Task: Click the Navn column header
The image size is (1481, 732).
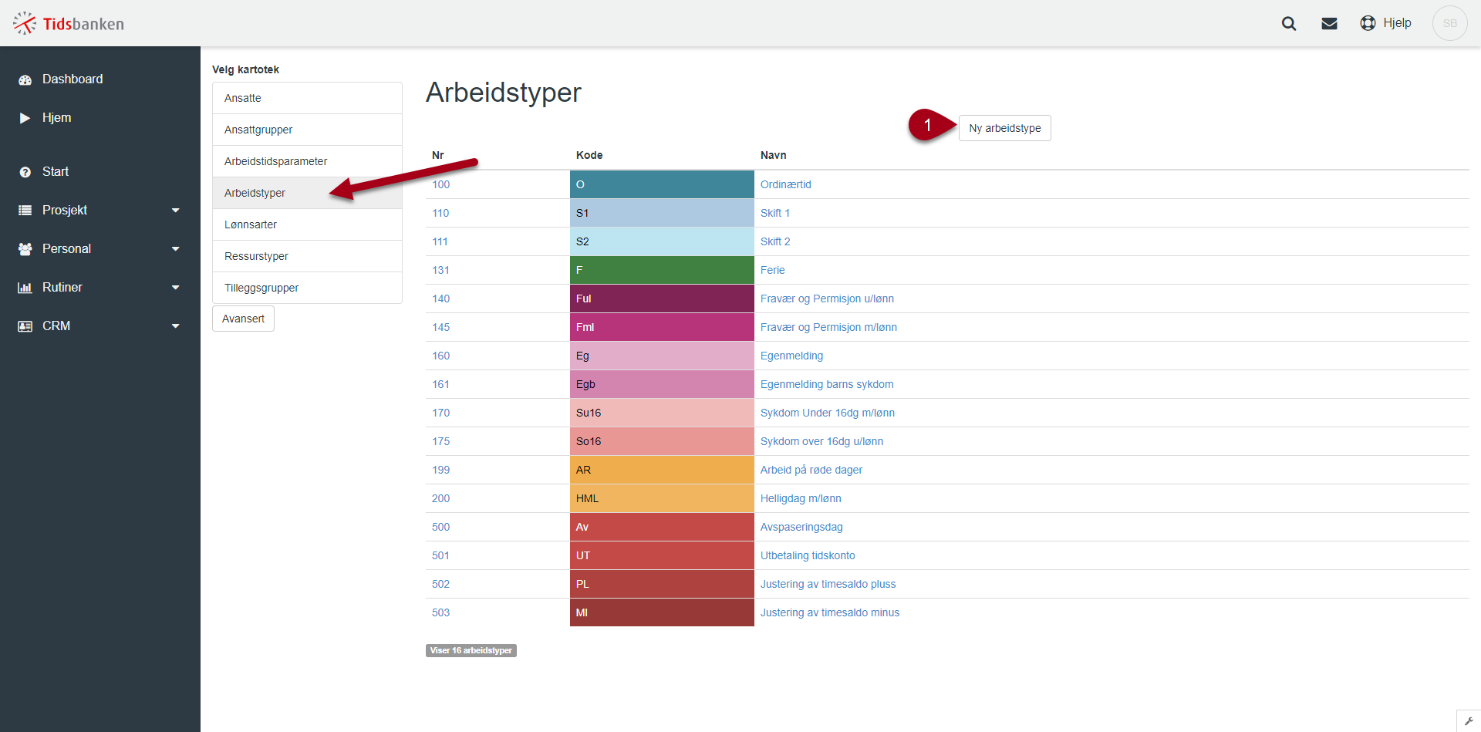Action: (x=773, y=155)
